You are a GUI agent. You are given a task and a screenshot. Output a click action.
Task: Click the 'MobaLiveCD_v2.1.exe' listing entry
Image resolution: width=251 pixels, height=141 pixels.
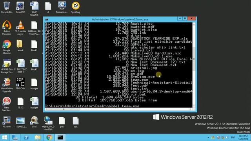pos(151,56)
